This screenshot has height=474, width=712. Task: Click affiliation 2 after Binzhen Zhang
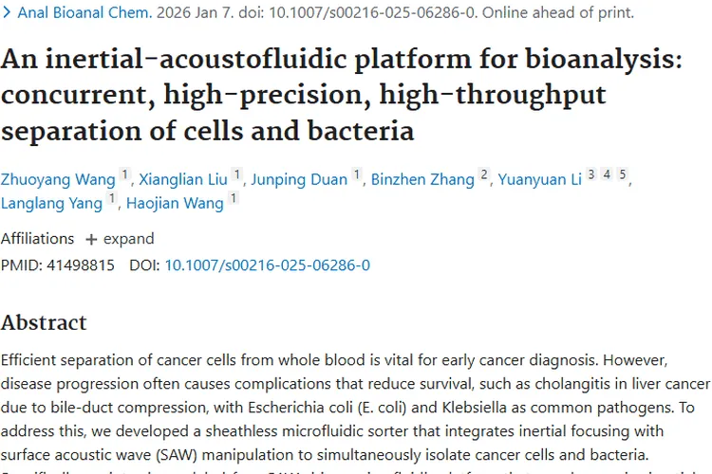[484, 175]
